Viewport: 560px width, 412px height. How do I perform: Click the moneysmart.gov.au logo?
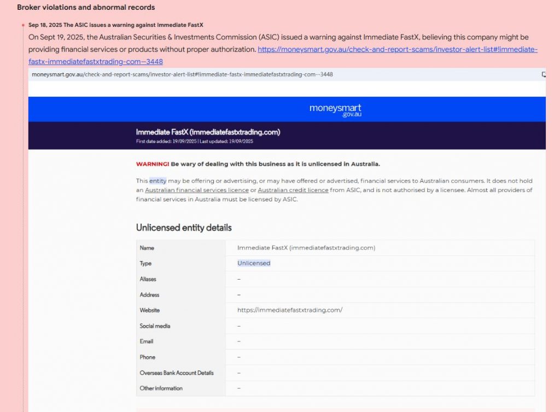click(335, 109)
